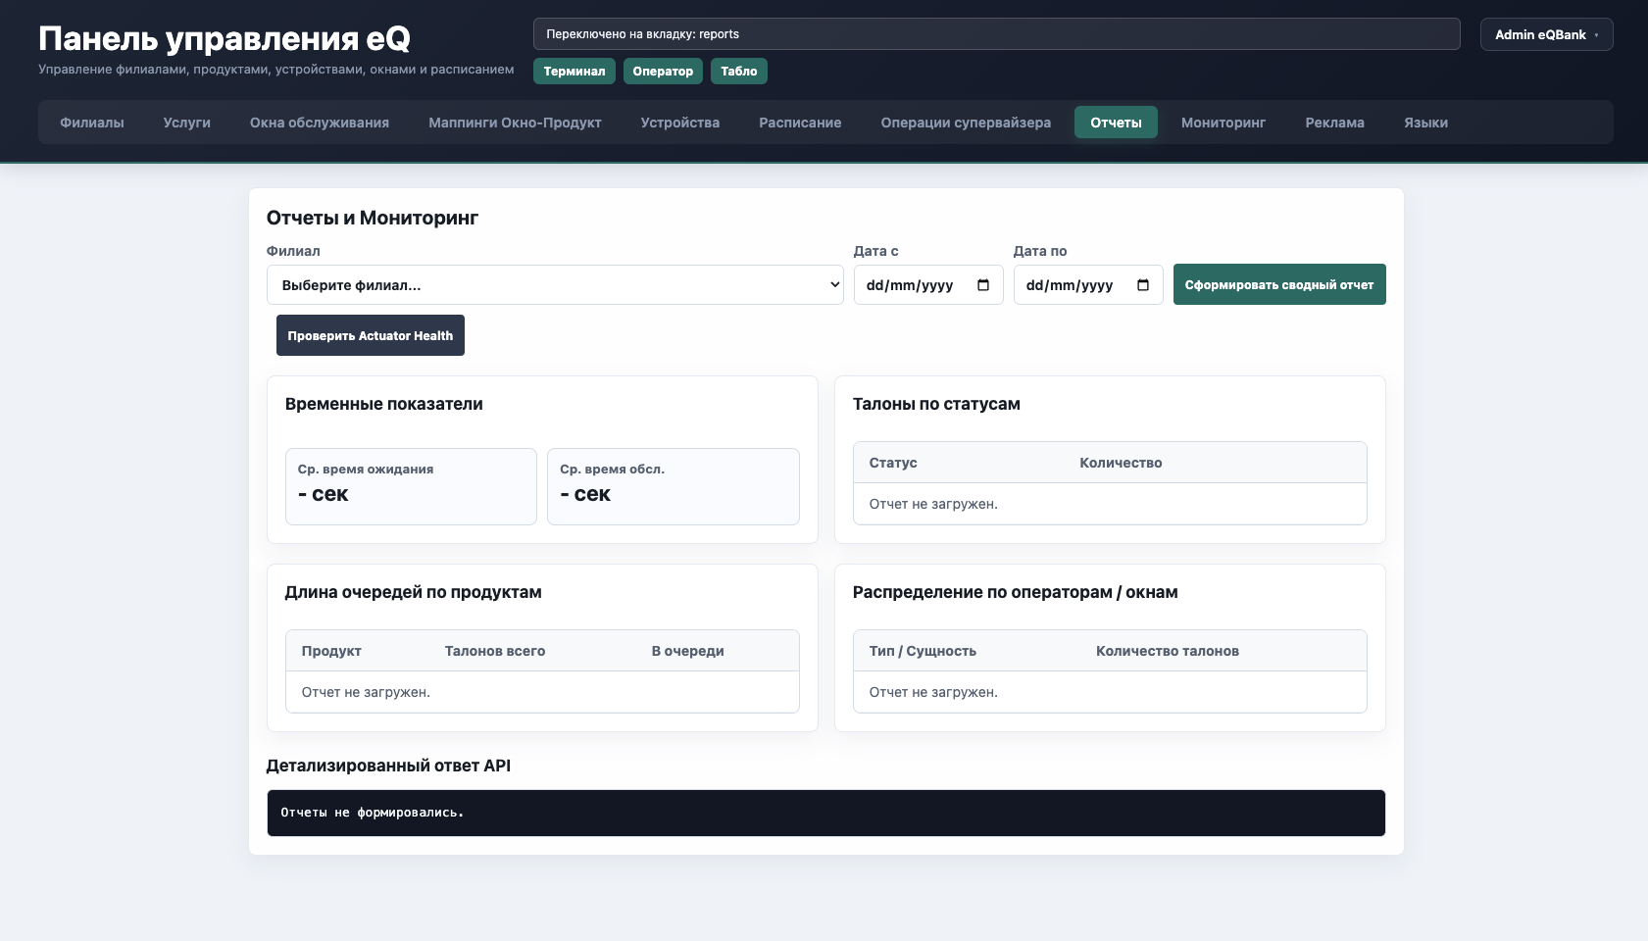The width and height of the screenshot is (1648, 941).
Task: Switch to the Языки tab
Action: click(1426, 123)
